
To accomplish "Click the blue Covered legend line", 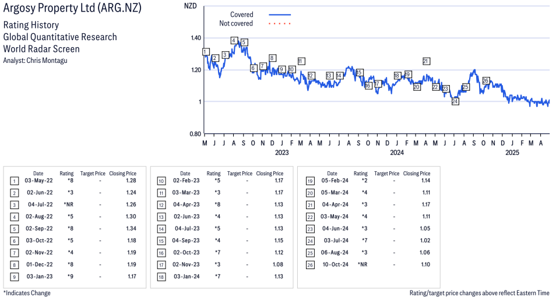I will click(x=280, y=15).
